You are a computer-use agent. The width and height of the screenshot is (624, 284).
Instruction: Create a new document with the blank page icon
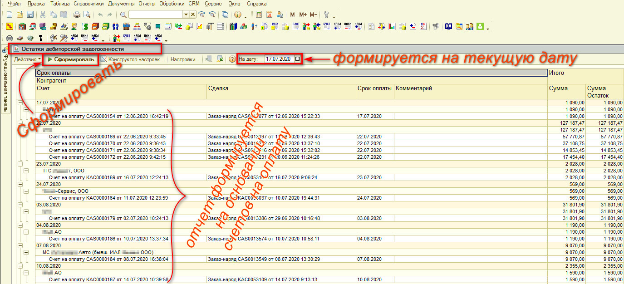tap(10, 15)
